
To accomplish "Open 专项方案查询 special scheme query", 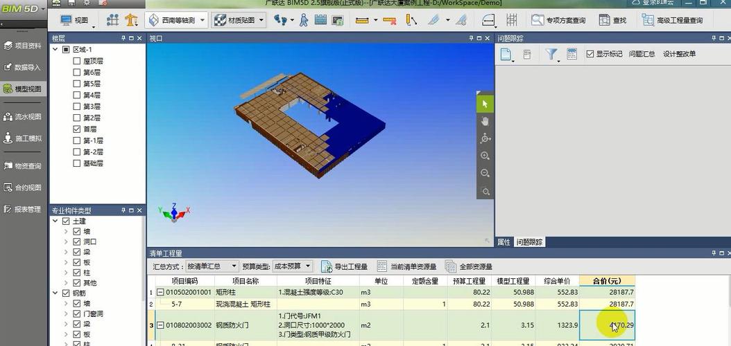I will tap(558, 20).
